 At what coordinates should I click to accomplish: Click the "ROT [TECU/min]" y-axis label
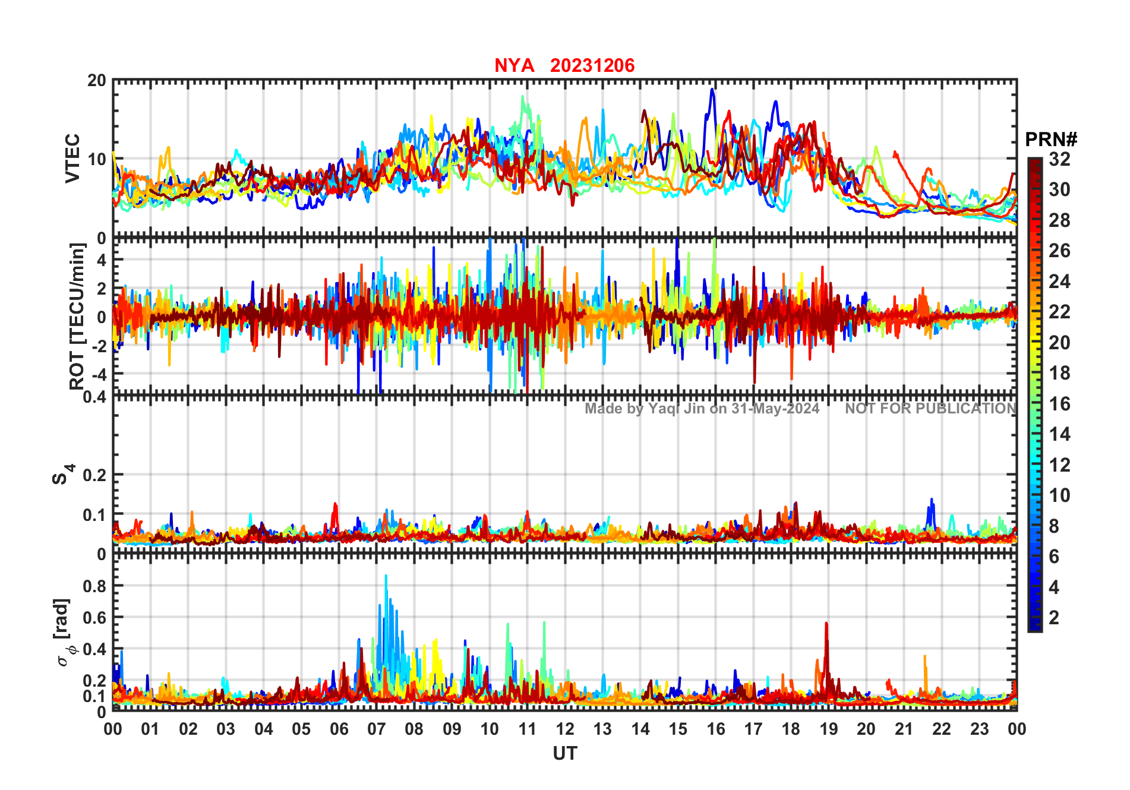[x=77, y=317]
